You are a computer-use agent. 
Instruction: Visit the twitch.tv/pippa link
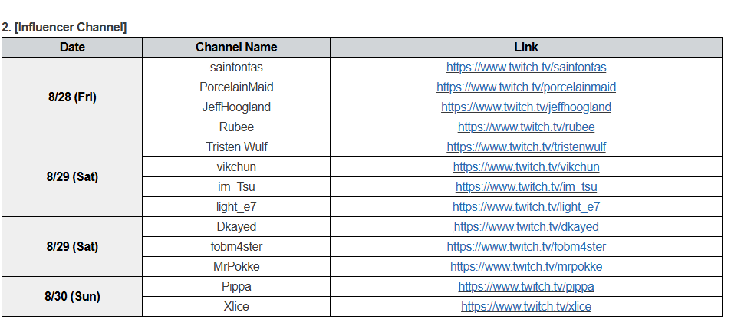(x=526, y=286)
